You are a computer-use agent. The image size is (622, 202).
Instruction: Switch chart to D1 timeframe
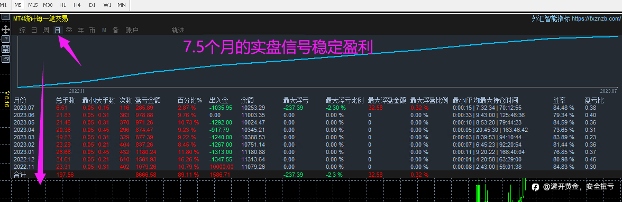(92, 5)
